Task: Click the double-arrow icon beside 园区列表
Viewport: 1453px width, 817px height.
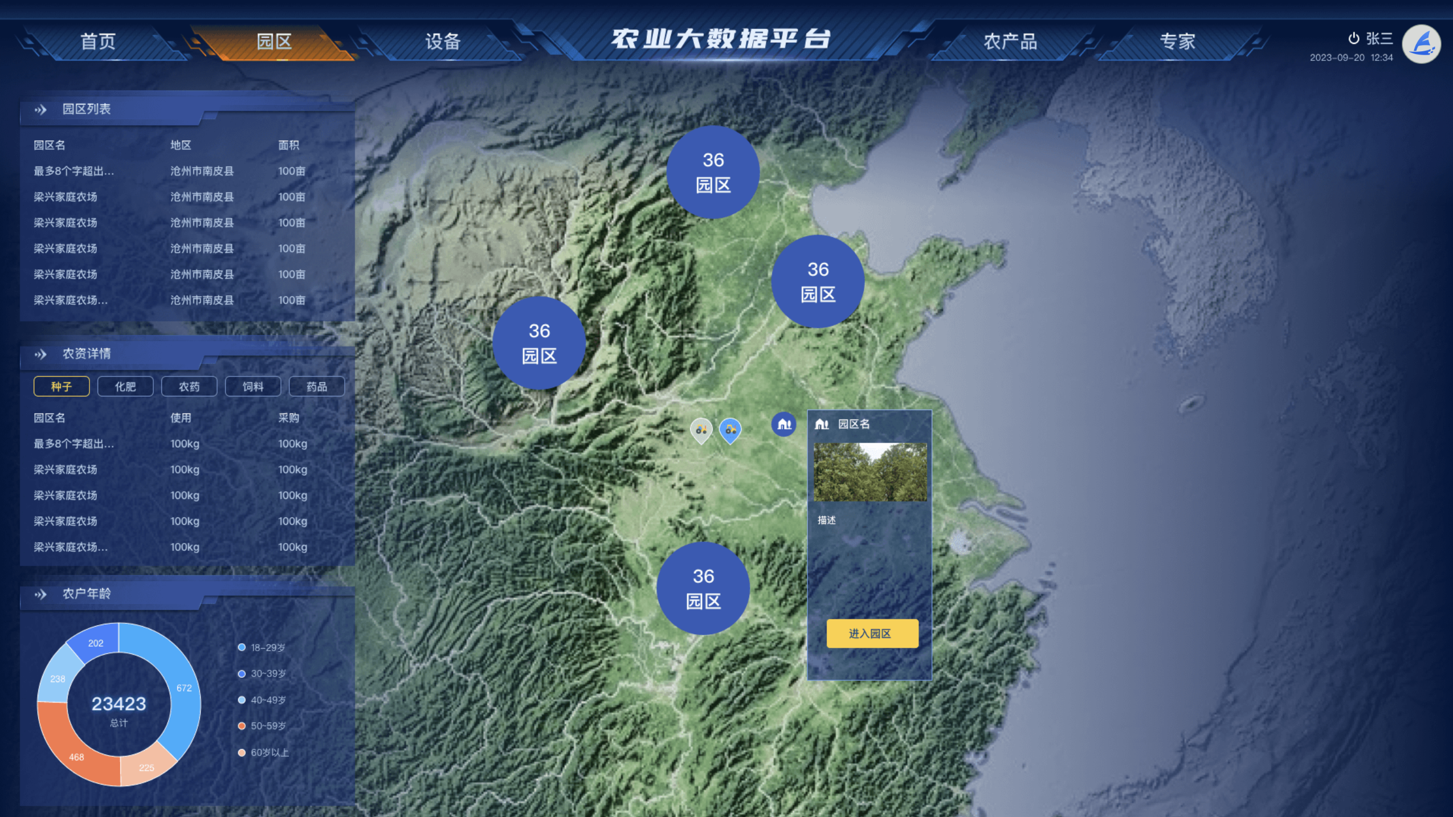Action: pos(40,109)
